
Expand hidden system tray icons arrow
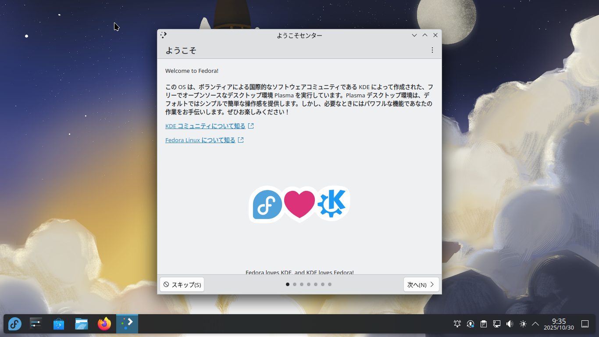point(535,324)
